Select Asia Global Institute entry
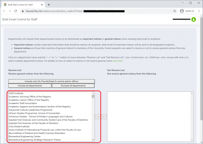 click(50, 126)
